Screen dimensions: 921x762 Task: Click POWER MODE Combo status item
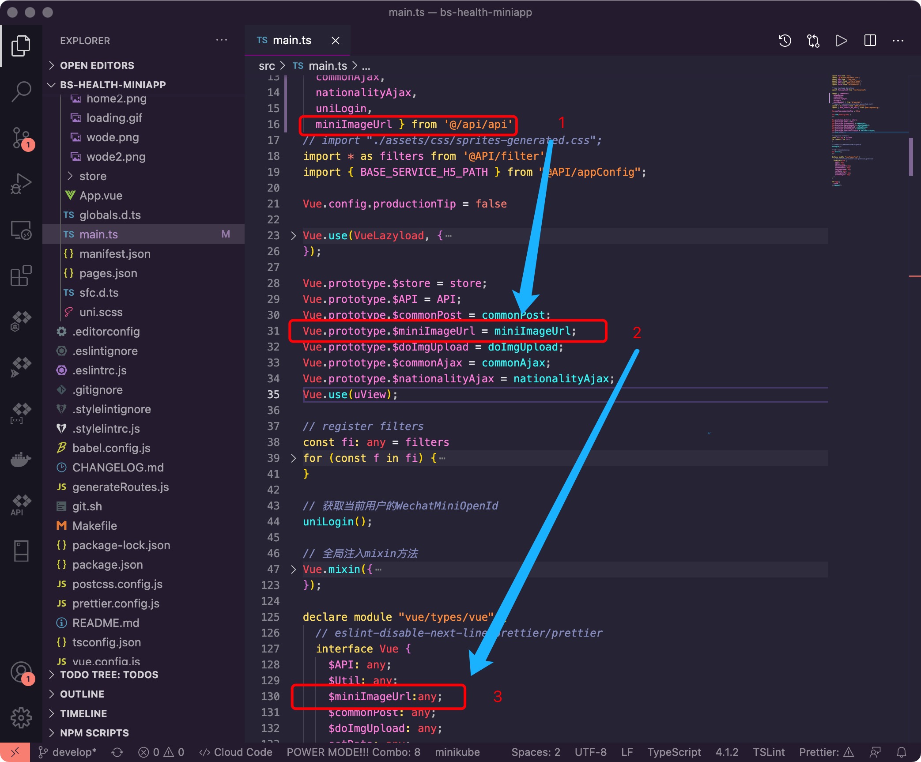[x=353, y=752]
